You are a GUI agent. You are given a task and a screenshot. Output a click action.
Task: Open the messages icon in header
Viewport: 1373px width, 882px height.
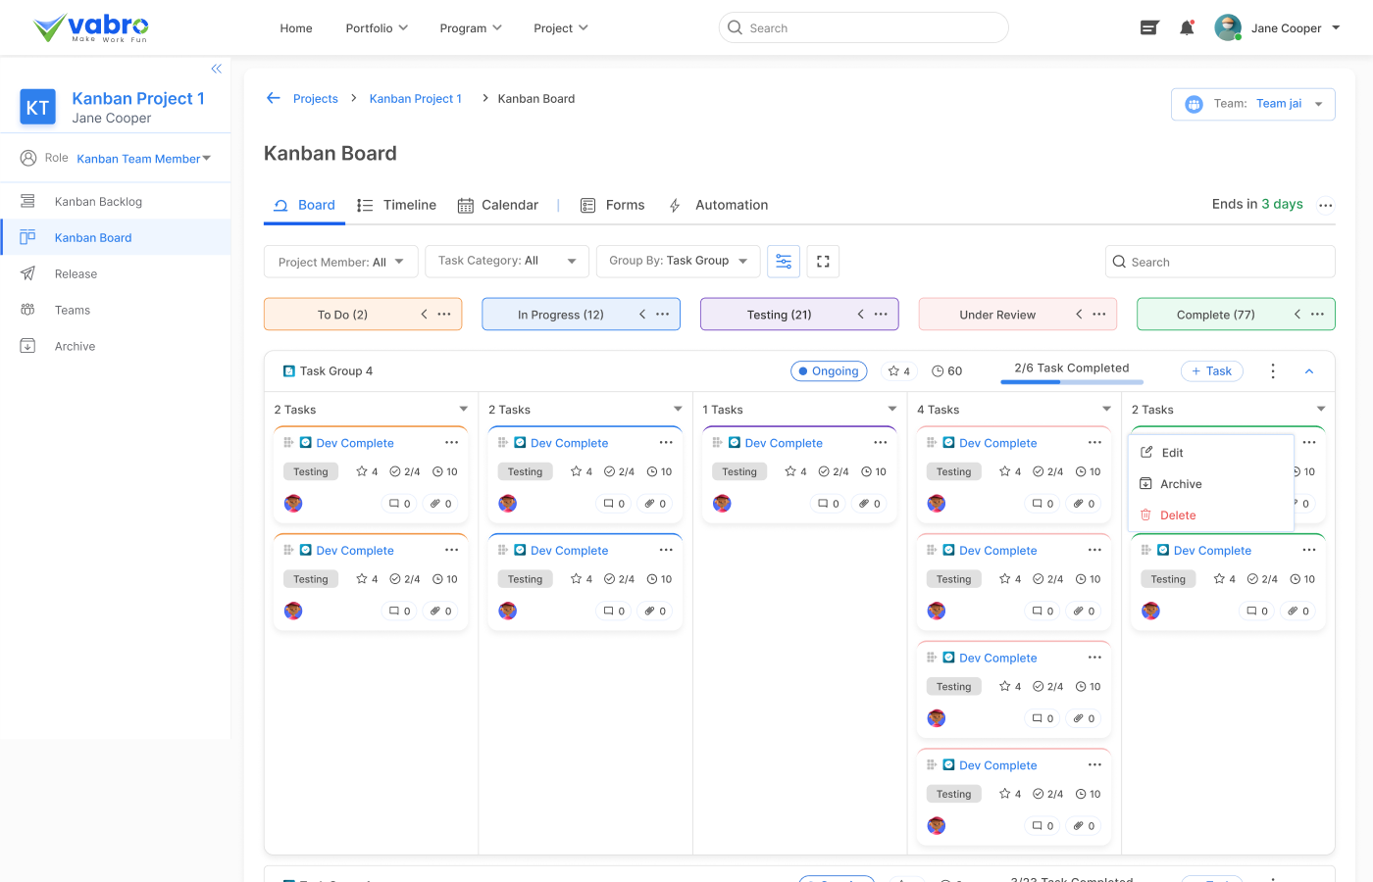click(x=1149, y=28)
